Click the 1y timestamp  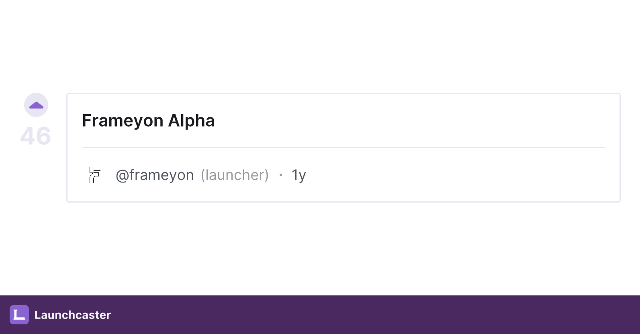tap(299, 175)
